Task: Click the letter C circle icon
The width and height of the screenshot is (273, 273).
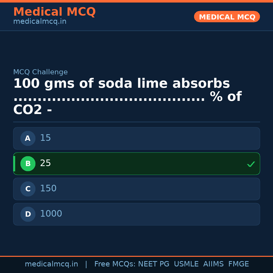Action: [28, 189]
